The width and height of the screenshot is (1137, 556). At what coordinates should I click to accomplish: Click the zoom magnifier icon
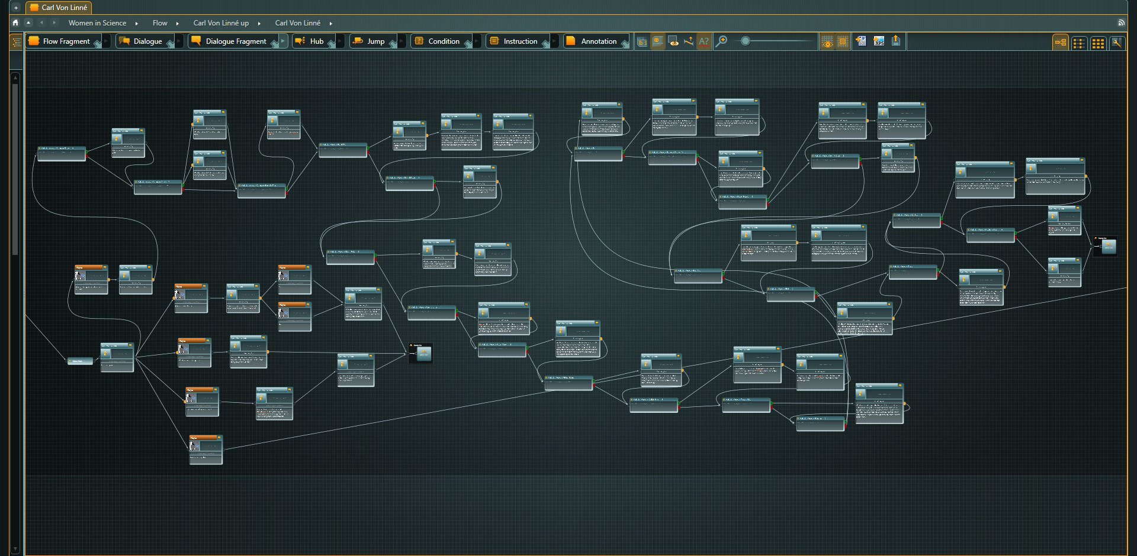click(721, 41)
